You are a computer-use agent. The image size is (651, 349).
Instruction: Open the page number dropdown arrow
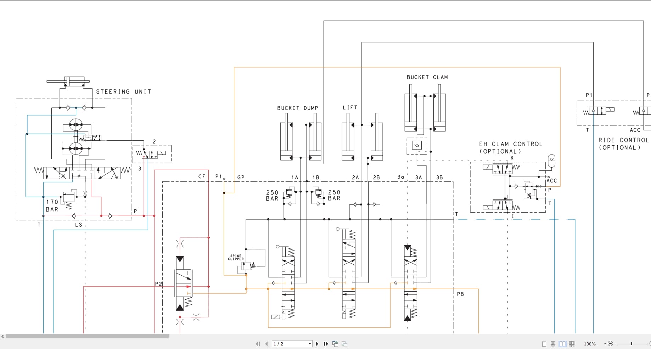click(310, 344)
